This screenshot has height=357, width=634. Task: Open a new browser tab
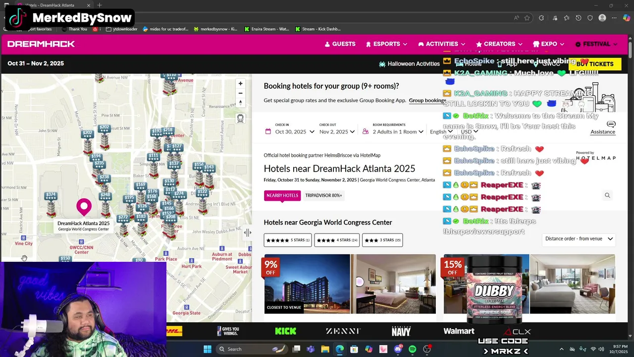coord(100,5)
